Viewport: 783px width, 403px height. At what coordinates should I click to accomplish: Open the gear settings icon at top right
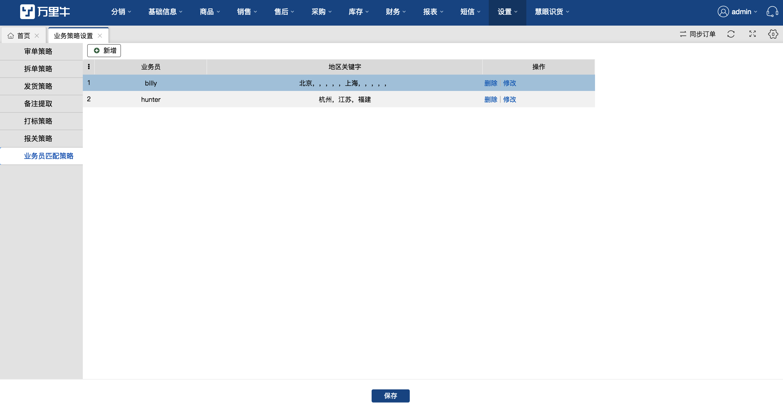773,34
